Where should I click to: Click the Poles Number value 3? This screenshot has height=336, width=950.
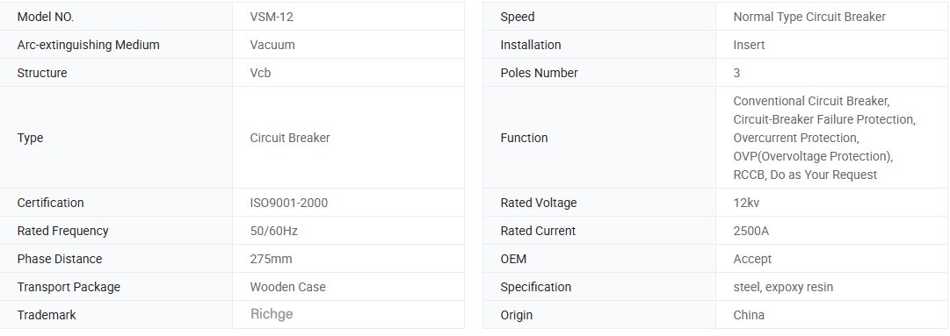[x=736, y=73]
